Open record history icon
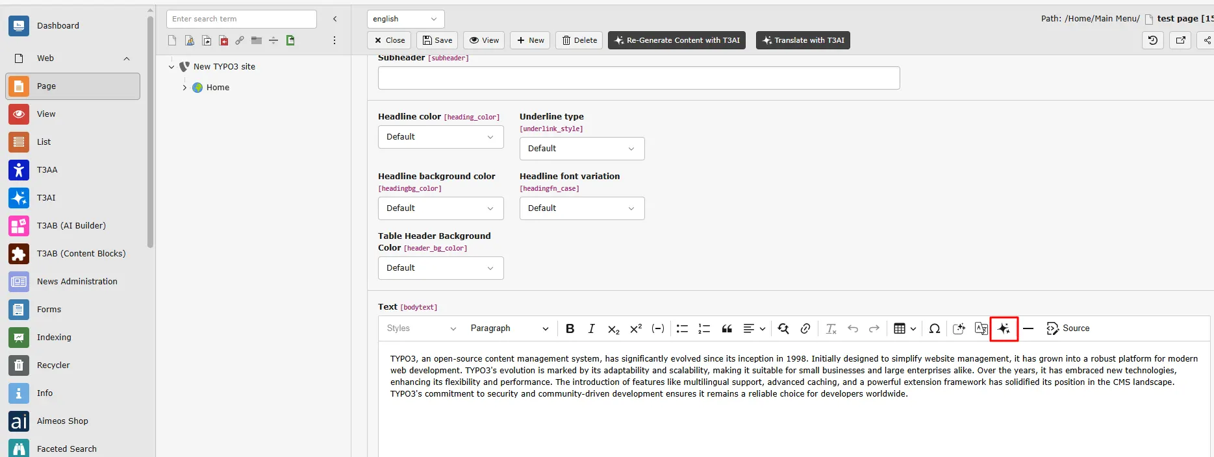The image size is (1214, 457). (x=1153, y=40)
